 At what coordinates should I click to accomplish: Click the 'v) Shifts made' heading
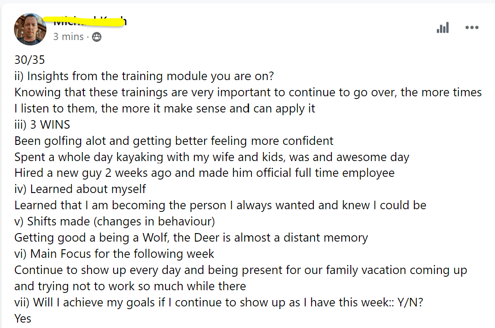click(115, 221)
